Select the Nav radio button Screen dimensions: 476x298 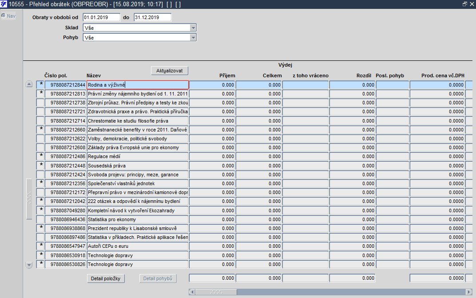point(4,16)
